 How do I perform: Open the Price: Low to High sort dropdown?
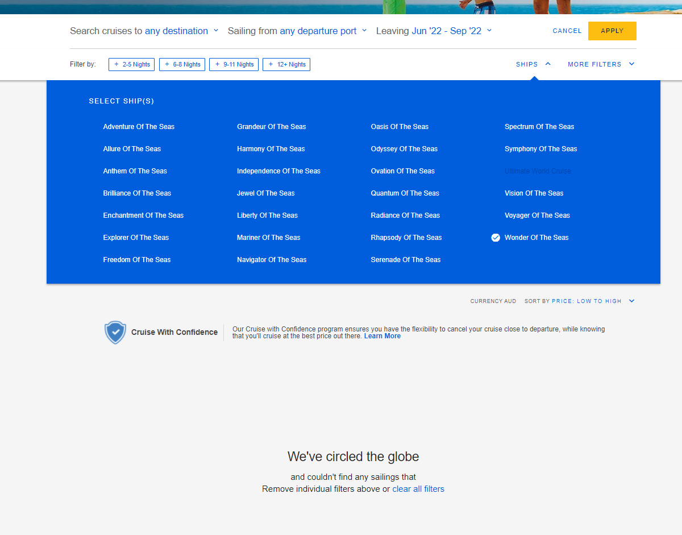[593, 301]
